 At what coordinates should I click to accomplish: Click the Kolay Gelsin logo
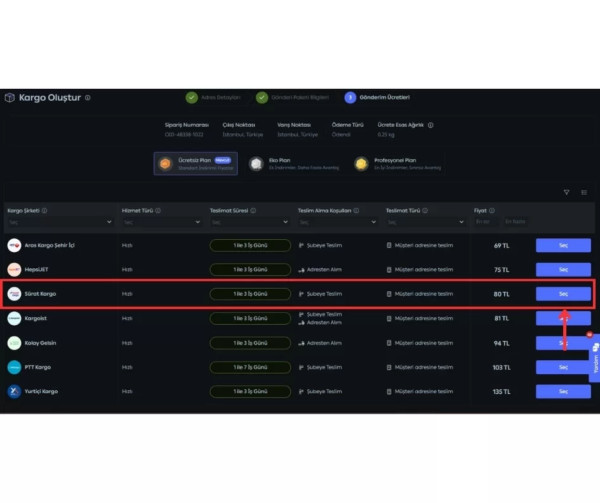14,343
